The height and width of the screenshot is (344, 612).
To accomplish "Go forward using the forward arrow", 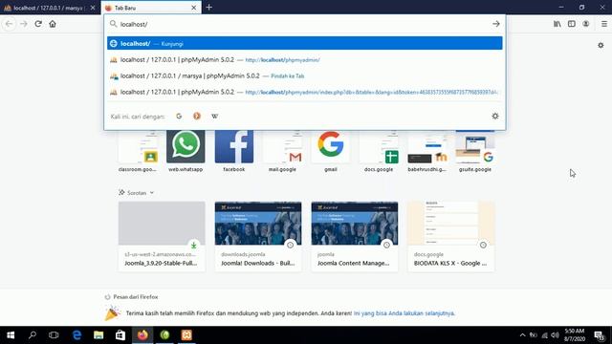I will pos(23,24).
